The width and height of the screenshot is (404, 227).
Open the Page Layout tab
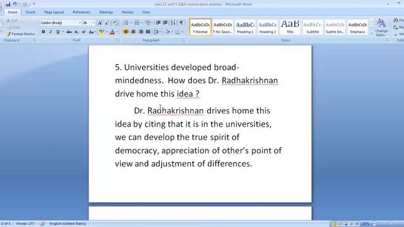click(x=54, y=12)
